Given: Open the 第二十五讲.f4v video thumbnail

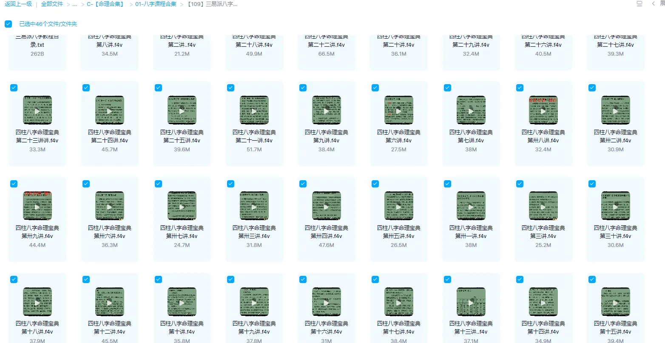Looking at the screenshot, I should 182,110.
